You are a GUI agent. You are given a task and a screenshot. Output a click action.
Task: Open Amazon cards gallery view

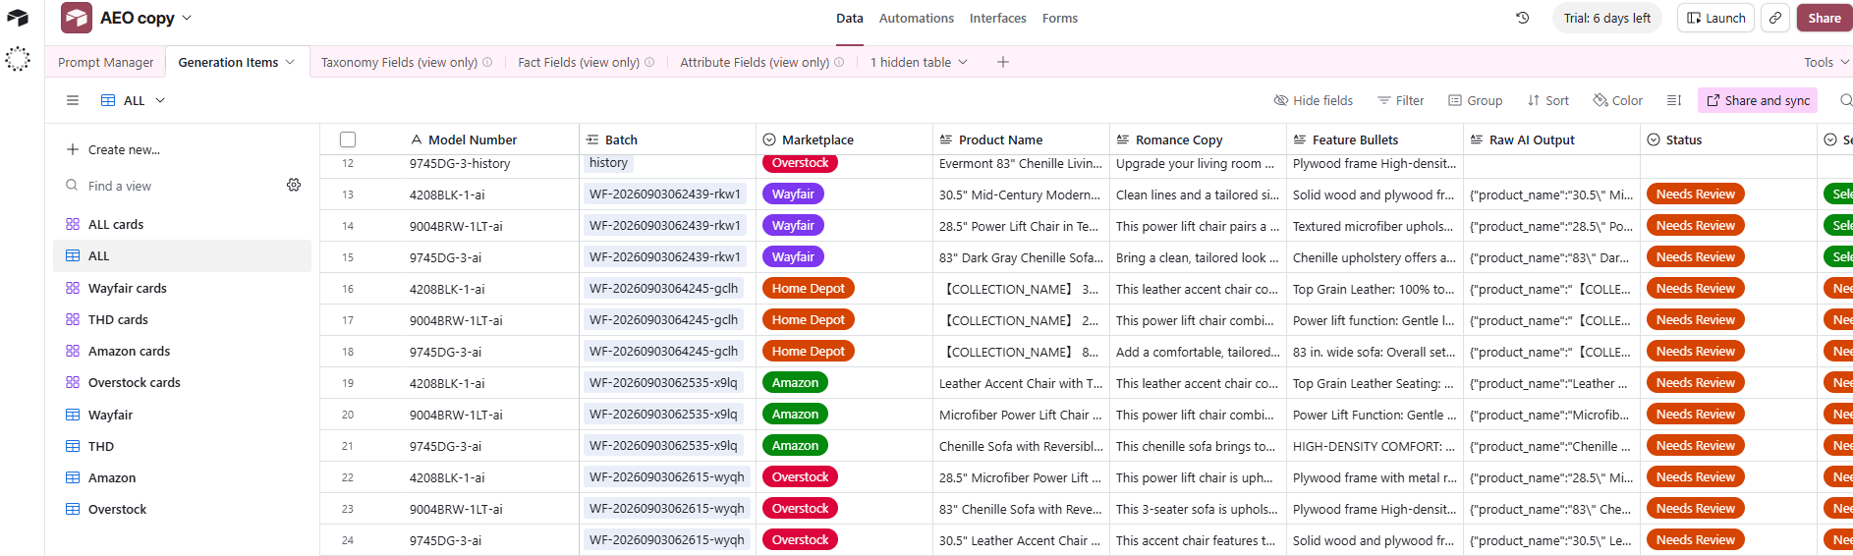pos(182,351)
